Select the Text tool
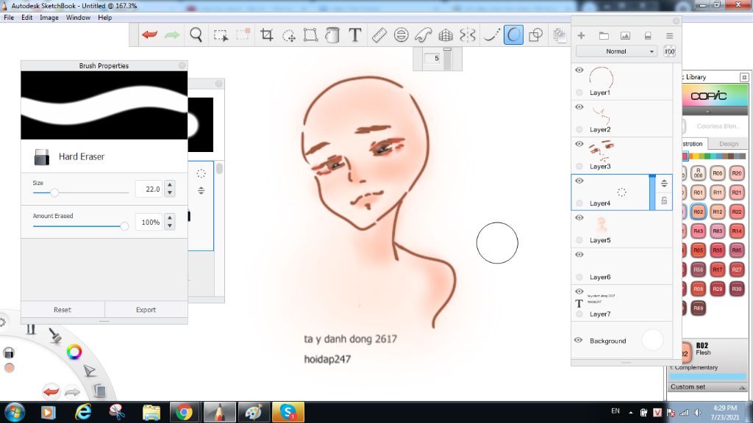The height and width of the screenshot is (423, 753). 355,35
